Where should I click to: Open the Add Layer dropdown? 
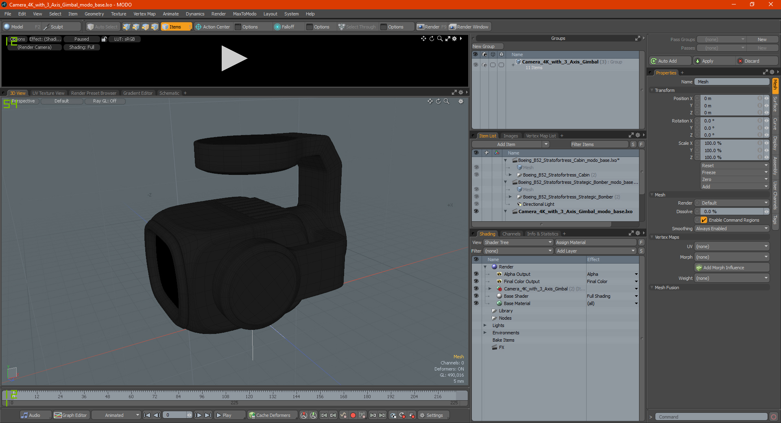(596, 251)
